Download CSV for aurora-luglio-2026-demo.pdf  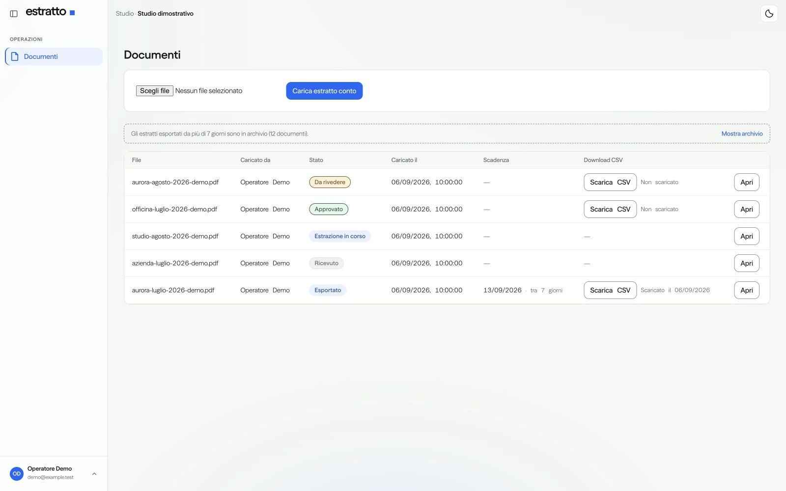point(610,290)
